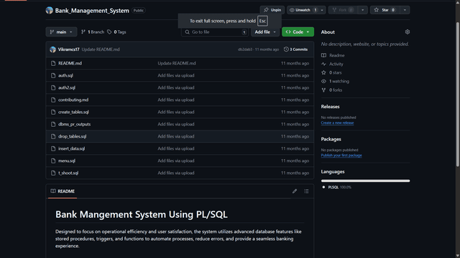Open the Fork options dropdown arrow
Screen dimensions: 460x258
coord(362,10)
